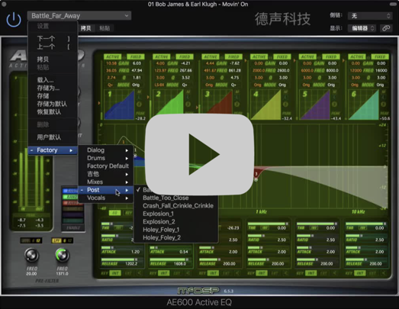399x309 pixels.
Task: Select band 4 yellow response graph
Action: tap(265, 105)
